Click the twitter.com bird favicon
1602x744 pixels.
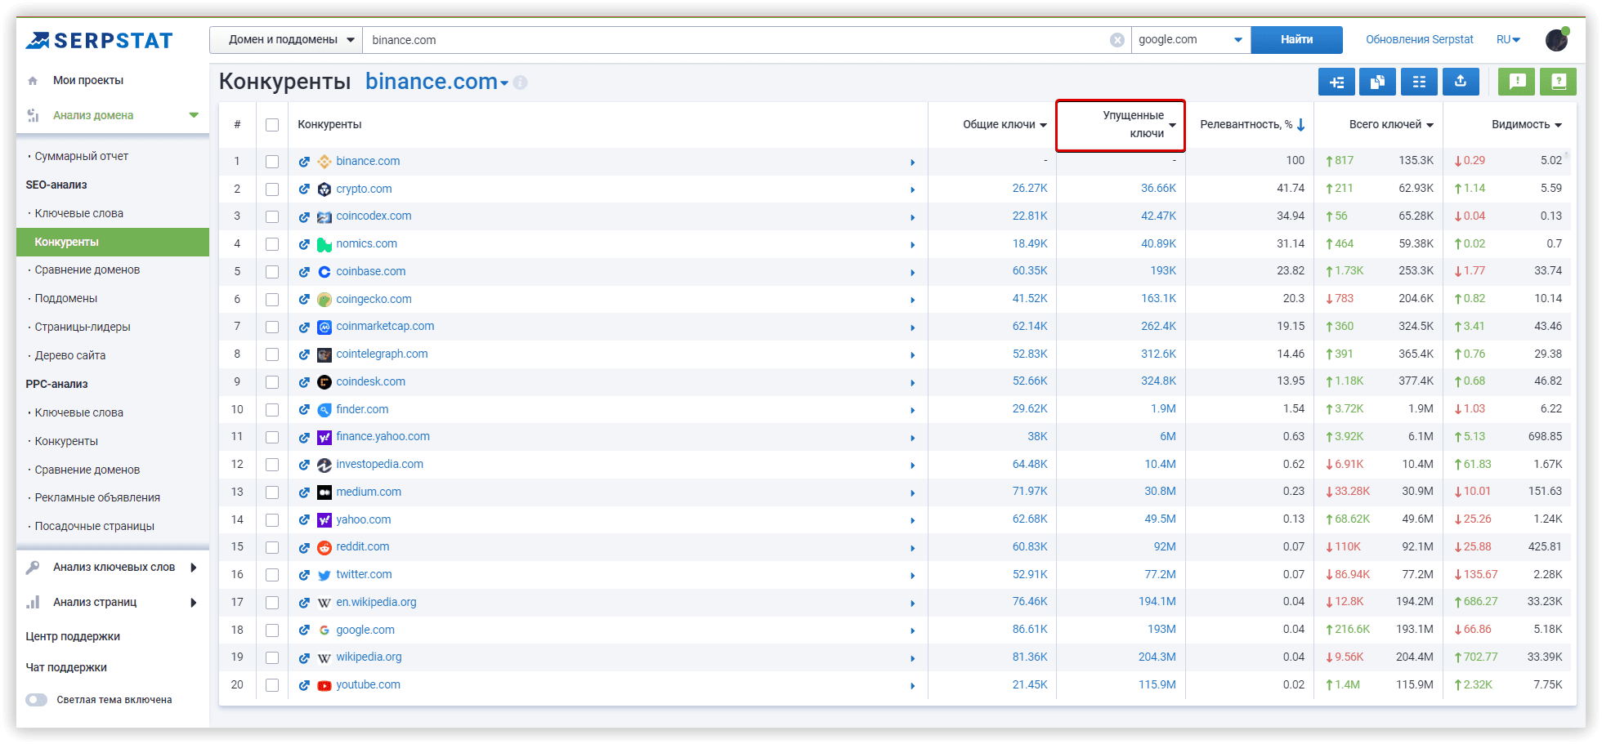pos(324,575)
